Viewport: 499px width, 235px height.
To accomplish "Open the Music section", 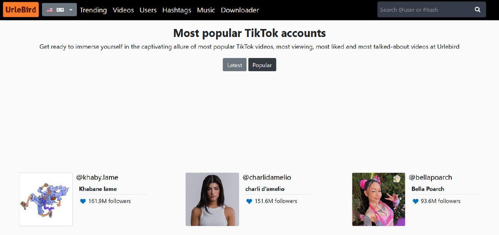I will point(206,10).
